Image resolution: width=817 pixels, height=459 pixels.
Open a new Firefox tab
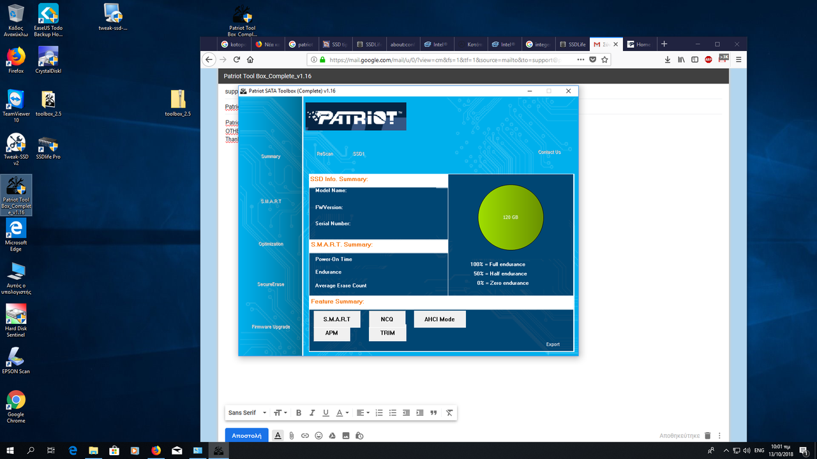tap(664, 44)
